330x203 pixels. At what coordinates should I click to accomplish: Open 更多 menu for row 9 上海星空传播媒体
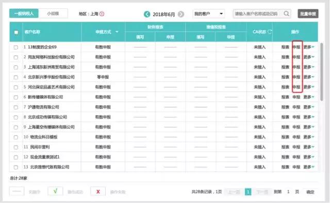tap(308, 127)
